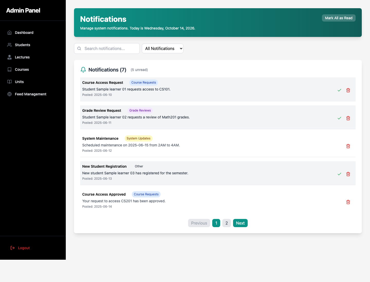Click Course Requests tag on Course Access Approved
The image size is (370, 282).
146,194
